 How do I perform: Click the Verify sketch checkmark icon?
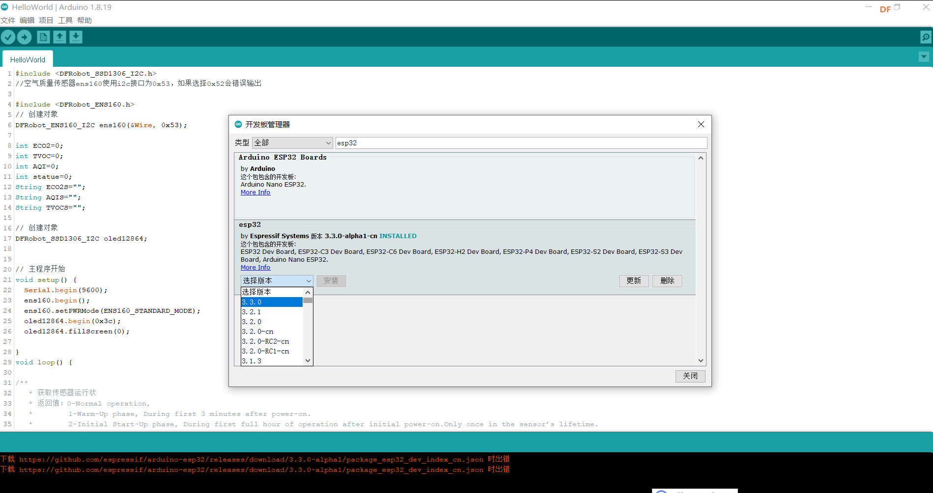pos(8,37)
